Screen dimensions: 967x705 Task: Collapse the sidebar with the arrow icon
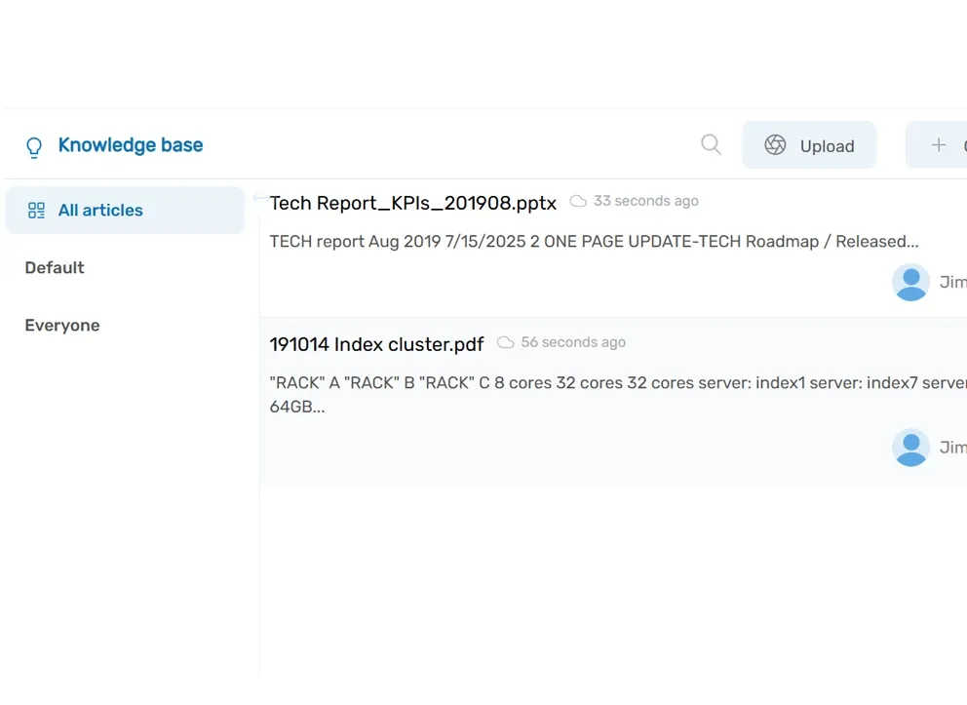260,198
